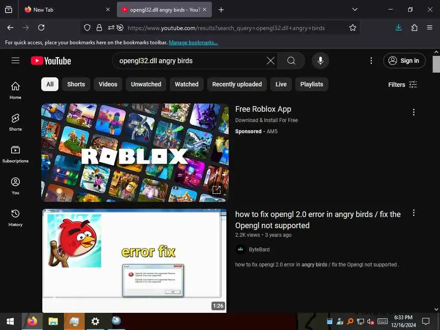Open the site permissions icon in address bar
The width and height of the screenshot is (440, 330).
pyautogui.click(x=111, y=28)
